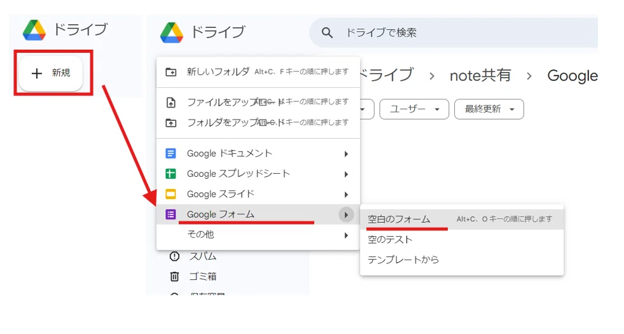
Task: Open the その他 menu entry
Action: click(x=258, y=235)
